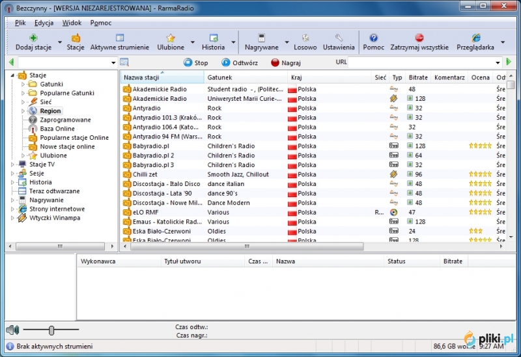Image resolution: width=521 pixels, height=357 pixels.
Task: Select Baza Online in the tree
Action: tap(57, 129)
